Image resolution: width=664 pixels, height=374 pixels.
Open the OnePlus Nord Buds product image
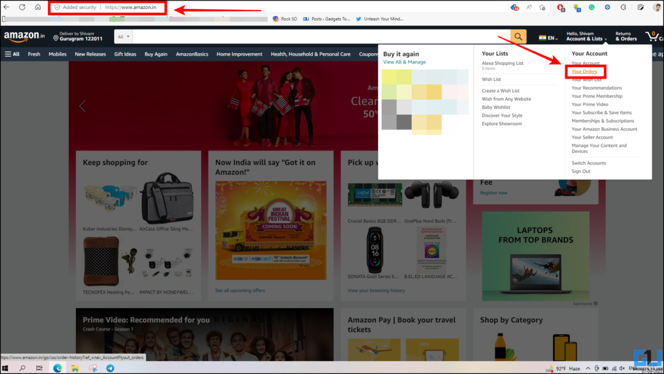431,194
